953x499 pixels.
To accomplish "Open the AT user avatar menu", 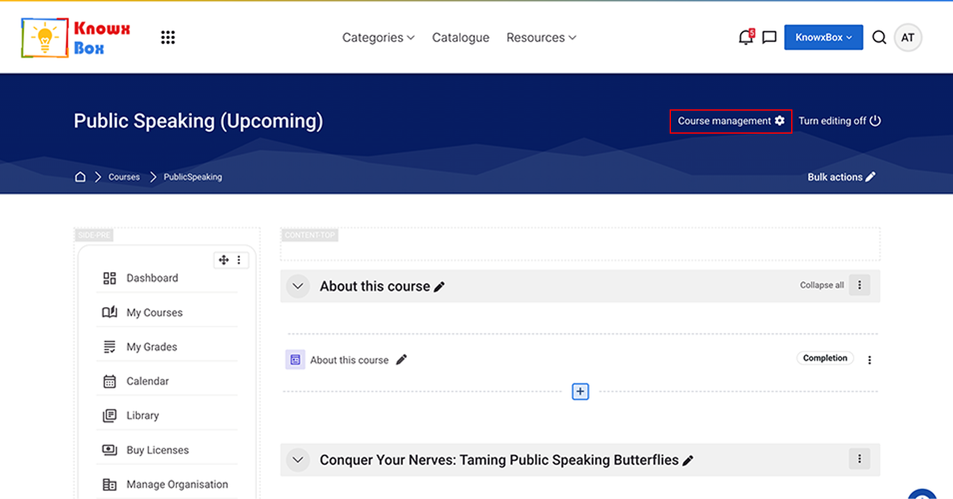I will [908, 38].
